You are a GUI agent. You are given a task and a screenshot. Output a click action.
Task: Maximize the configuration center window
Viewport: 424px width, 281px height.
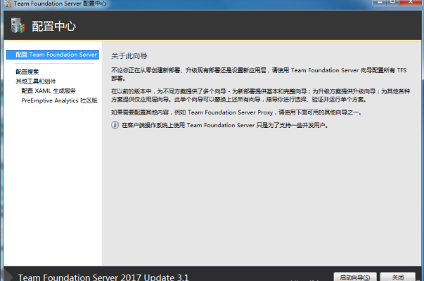click(x=391, y=4)
